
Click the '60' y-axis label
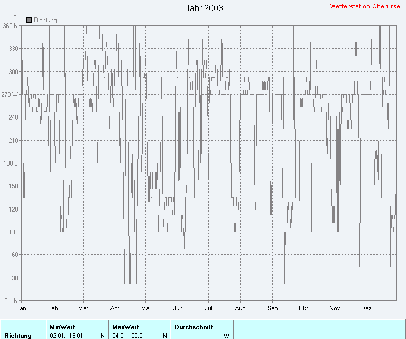pos(15,255)
